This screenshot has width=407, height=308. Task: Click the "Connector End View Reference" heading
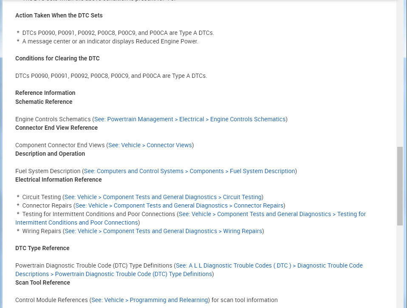pyautogui.click(x=57, y=128)
